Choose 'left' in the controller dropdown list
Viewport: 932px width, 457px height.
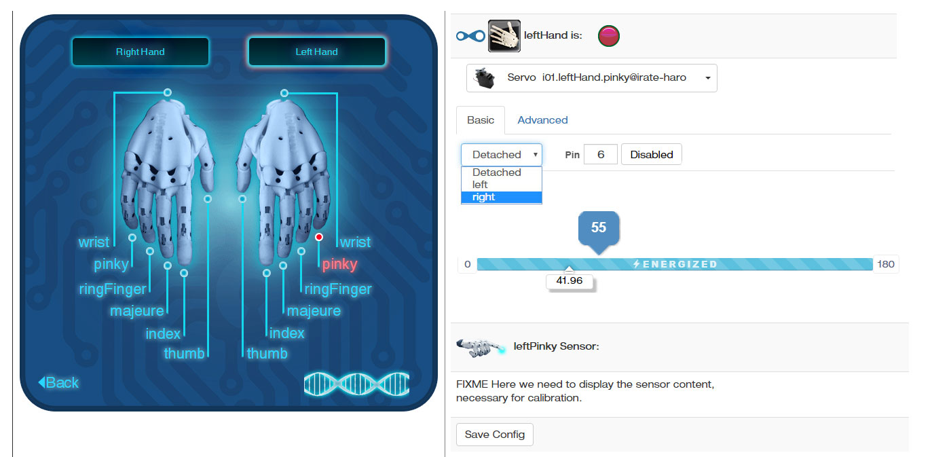click(501, 185)
